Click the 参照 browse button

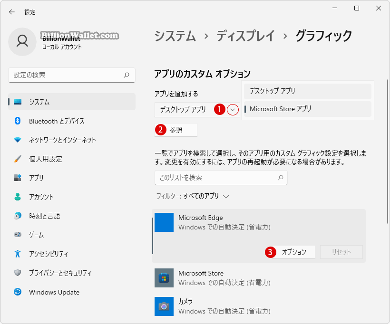176,130
